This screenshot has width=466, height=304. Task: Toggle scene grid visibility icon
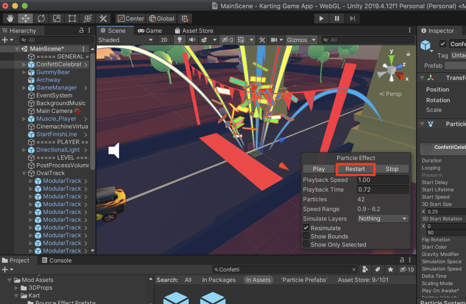pyautogui.click(x=241, y=40)
